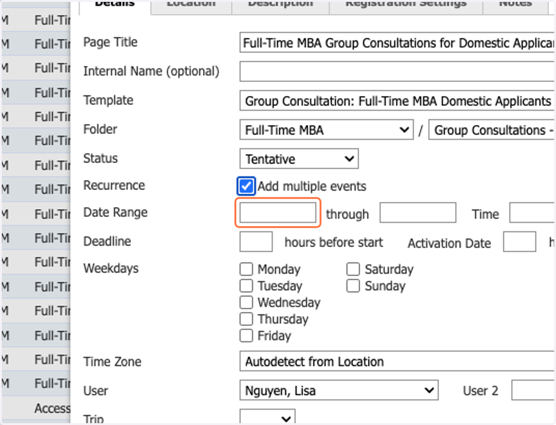Screen dimensions: 556x425
Task: Check the Saturday weekday box
Action: [x=353, y=269]
